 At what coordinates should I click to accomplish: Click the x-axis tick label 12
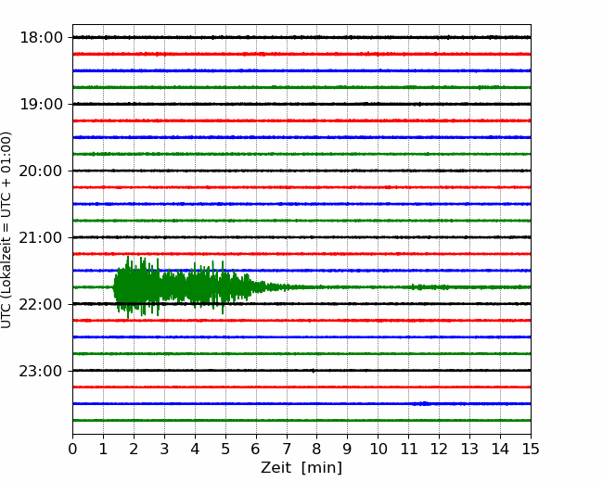pyautogui.click(x=439, y=449)
